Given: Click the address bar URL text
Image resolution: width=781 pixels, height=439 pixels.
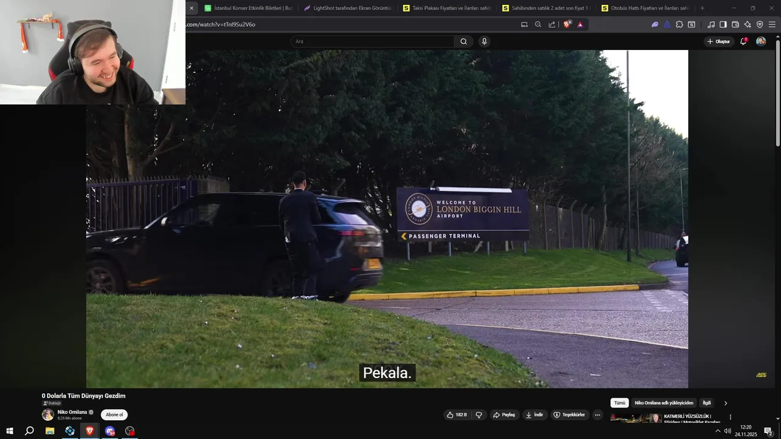Looking at the screenshot, I should pos(221,24).
